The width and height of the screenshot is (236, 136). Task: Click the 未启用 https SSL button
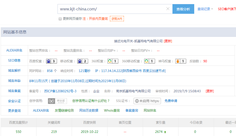tap(147, 101)
